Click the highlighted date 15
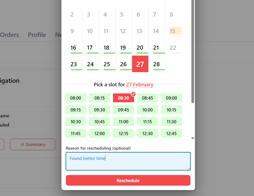 [173, 31]
